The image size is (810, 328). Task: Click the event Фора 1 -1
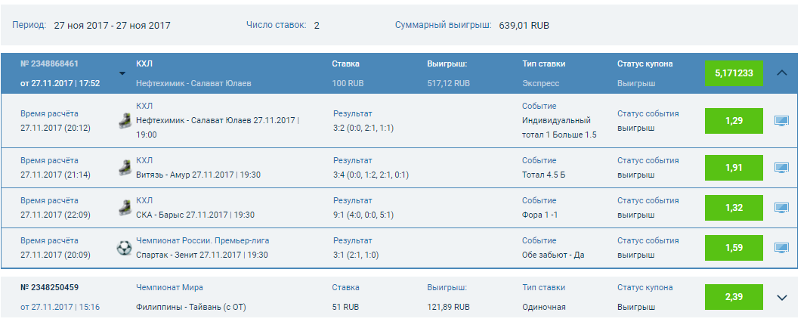(x=539, y=215)
